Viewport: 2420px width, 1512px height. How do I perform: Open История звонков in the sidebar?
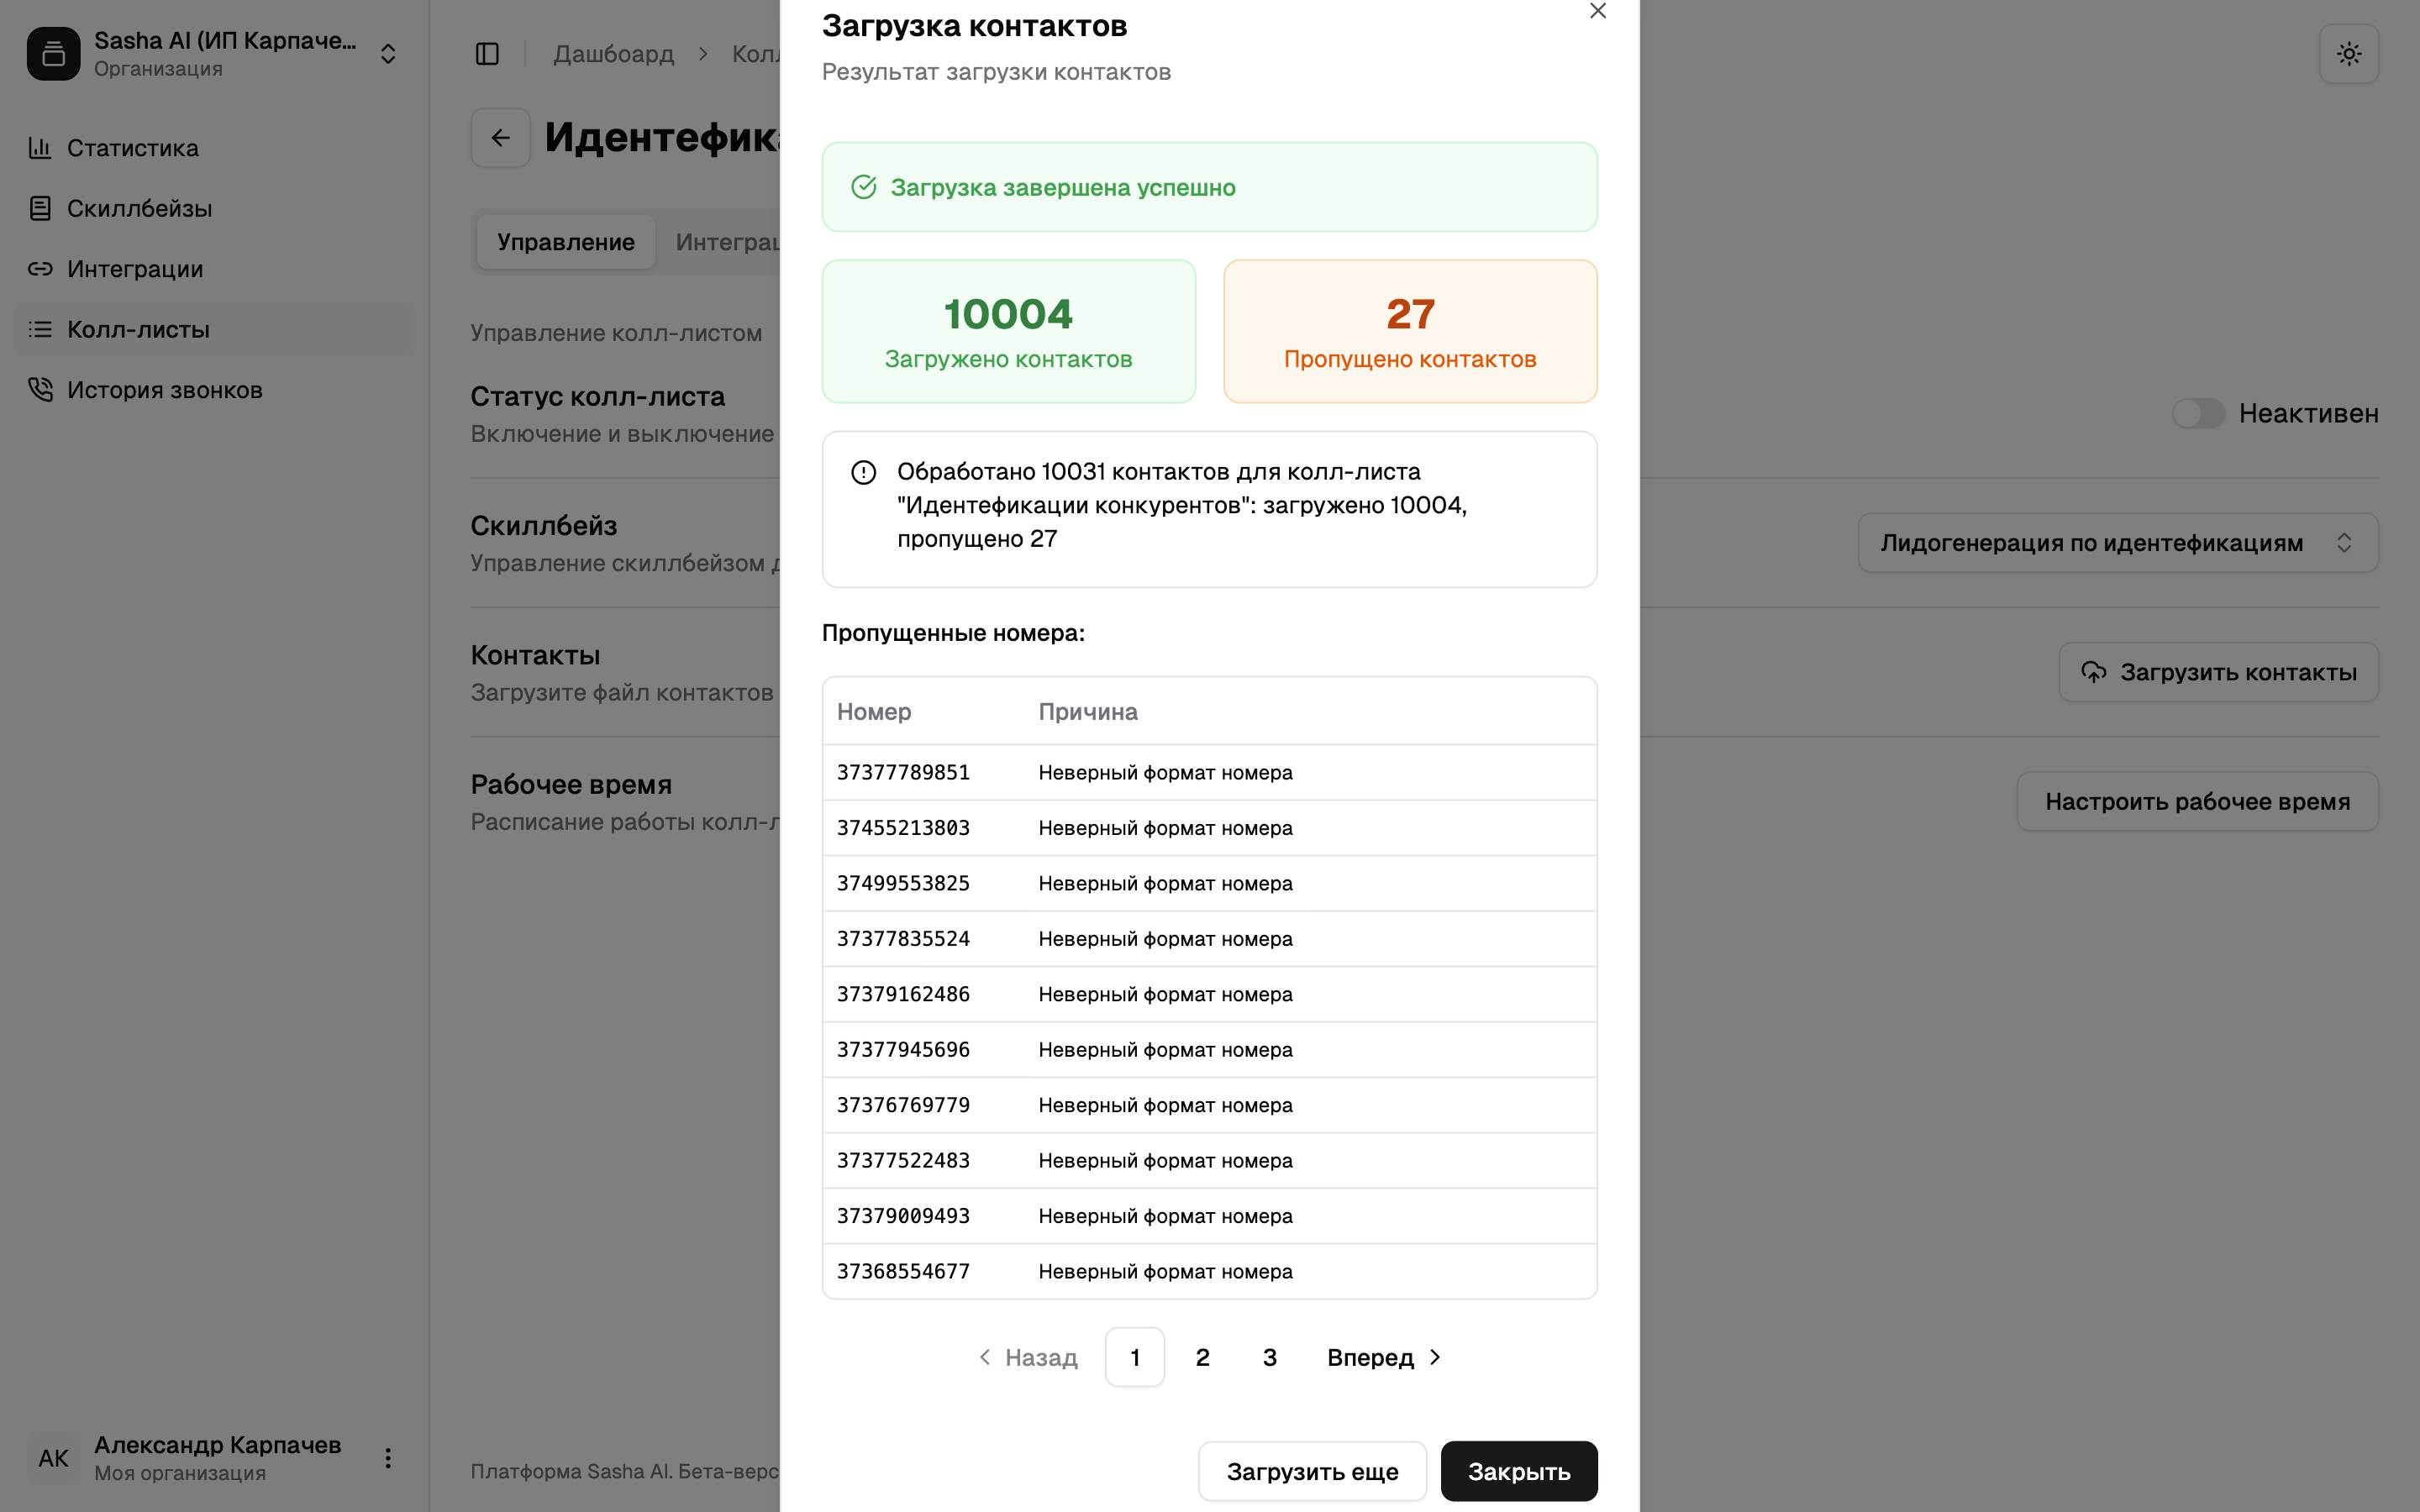coord(164,390)
